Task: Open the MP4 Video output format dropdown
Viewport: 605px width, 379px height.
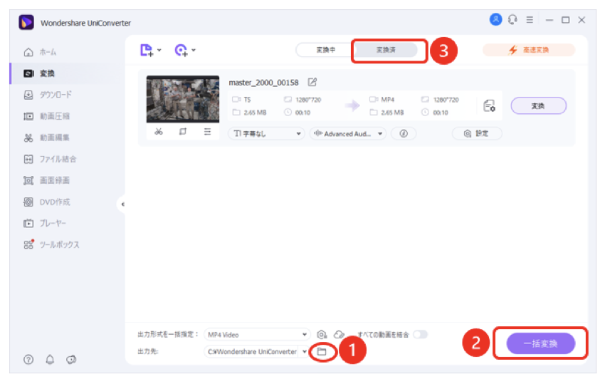Action: point(256,335)
